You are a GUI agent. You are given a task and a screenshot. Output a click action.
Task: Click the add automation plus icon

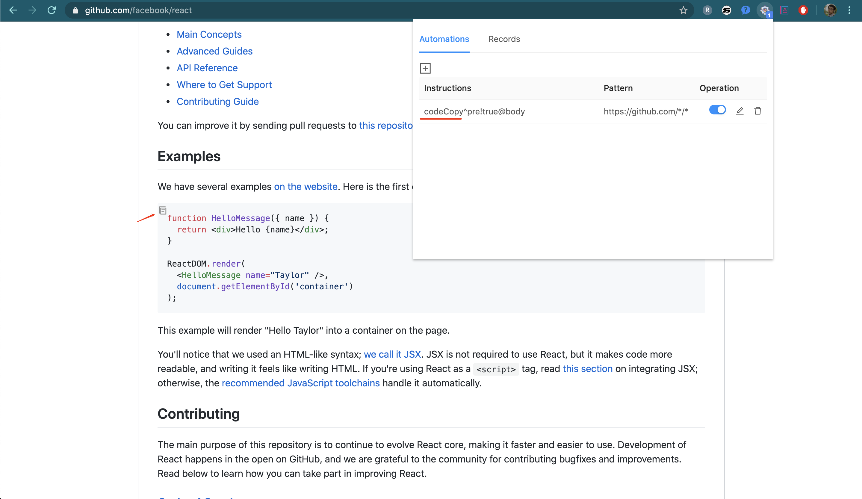click(425, 68)
